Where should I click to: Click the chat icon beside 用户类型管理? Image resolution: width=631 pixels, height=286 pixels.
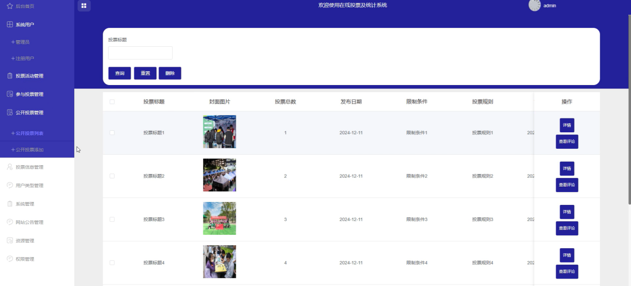(x=9, y=186)
